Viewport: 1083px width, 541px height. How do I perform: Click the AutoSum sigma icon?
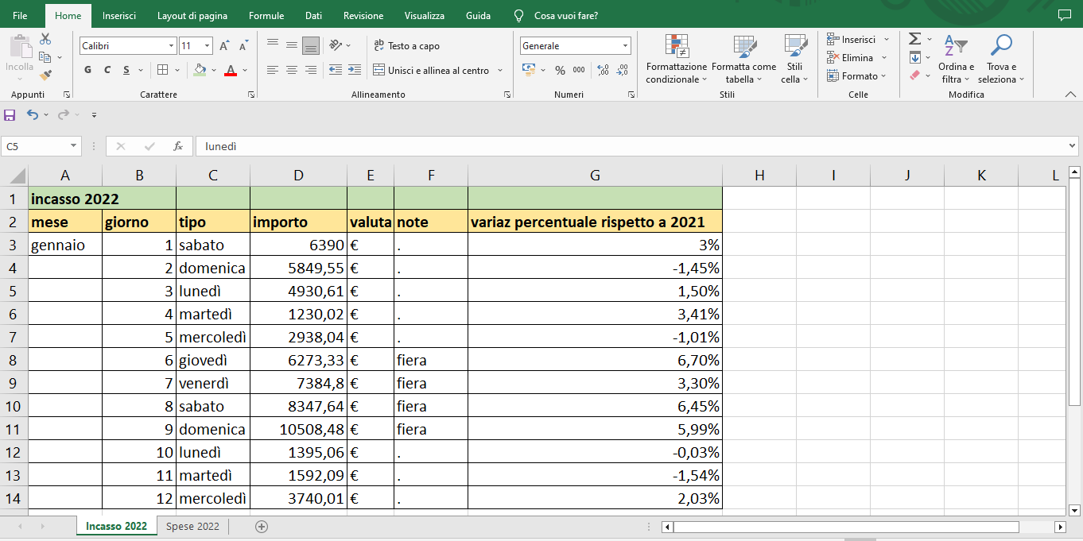[914, 39]
